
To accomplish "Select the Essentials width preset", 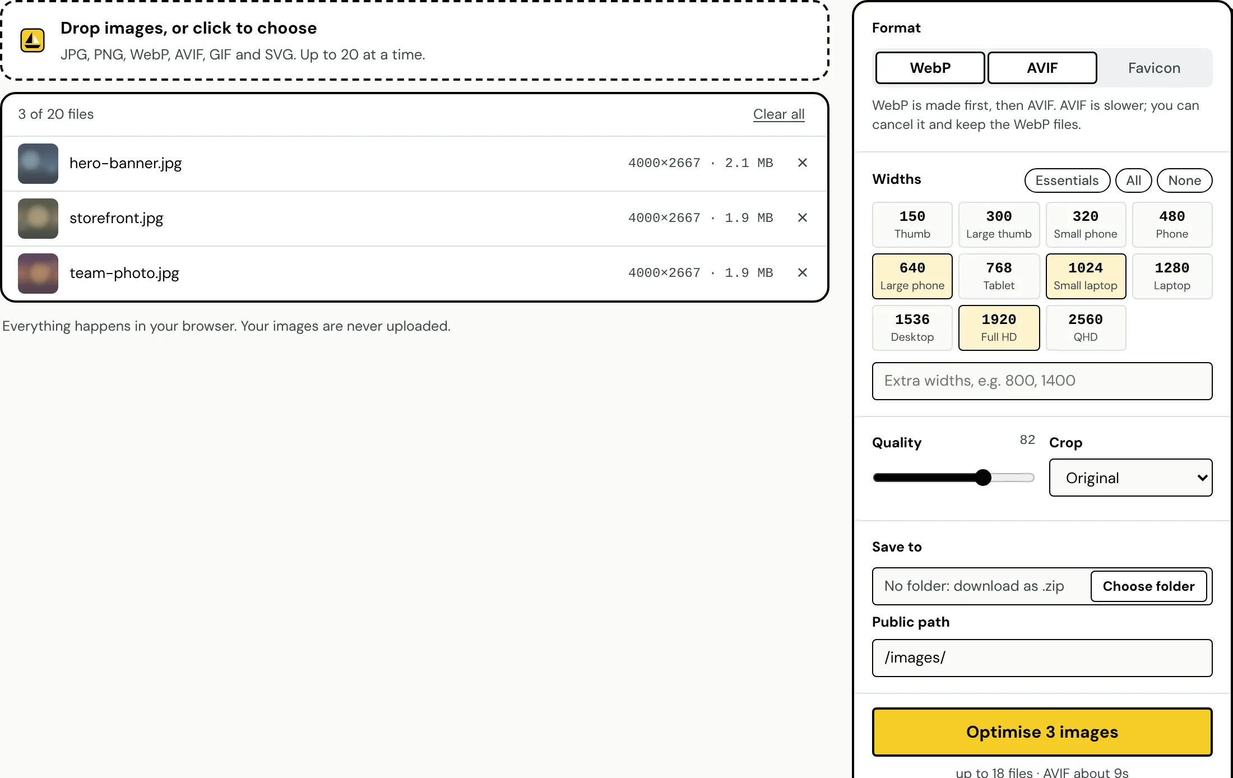I will (x=1067, y=180).
